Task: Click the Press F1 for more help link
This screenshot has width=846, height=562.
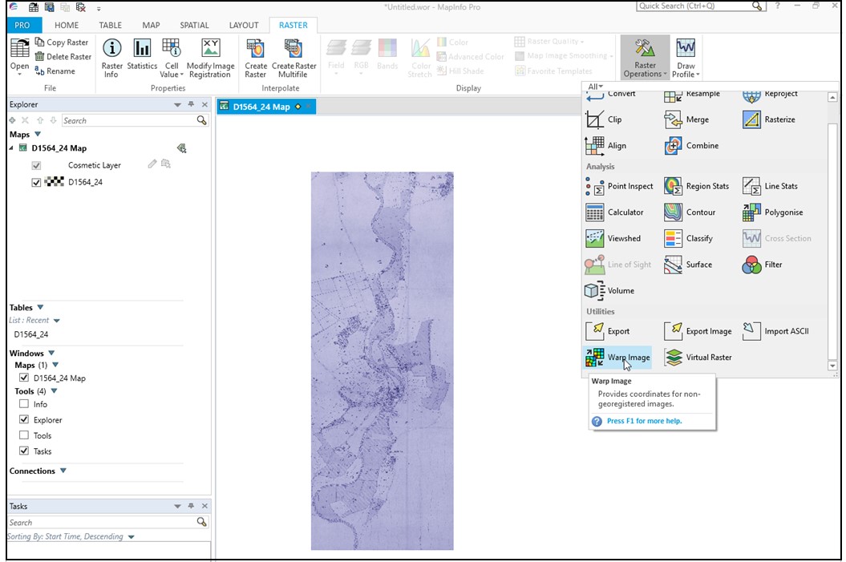Action: [644, 421]
